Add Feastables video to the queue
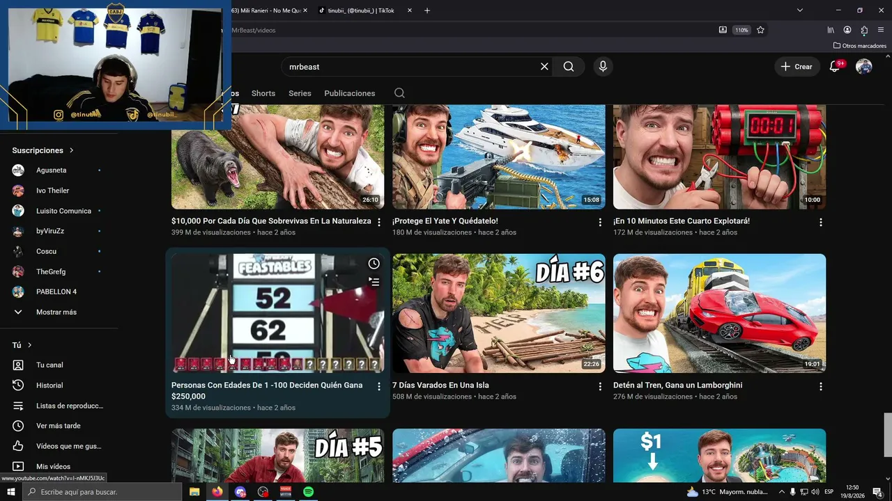Image resolution: width=892 pixels, height=501 pixels. [374, 282]
